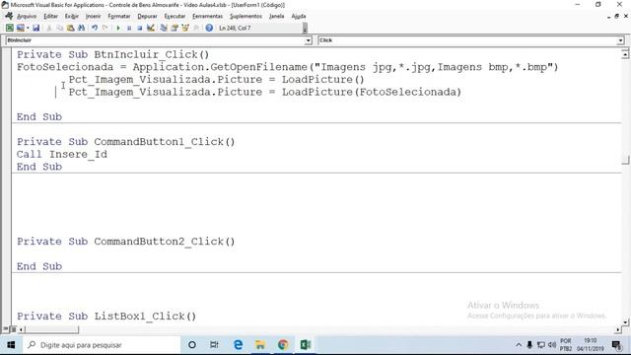Open the Ferramentas menu
This screenshot has width=631, height=355.
point(208,16)
